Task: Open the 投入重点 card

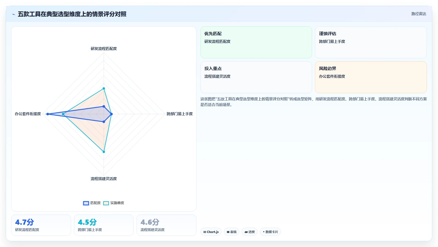Action: click(x=256, y=77)
